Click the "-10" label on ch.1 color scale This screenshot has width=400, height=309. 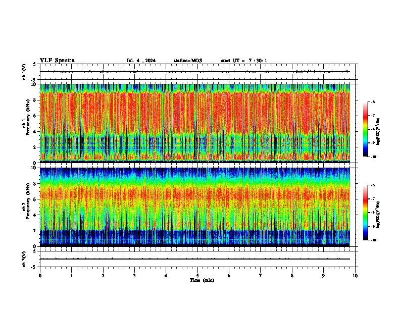pos(374,157)
